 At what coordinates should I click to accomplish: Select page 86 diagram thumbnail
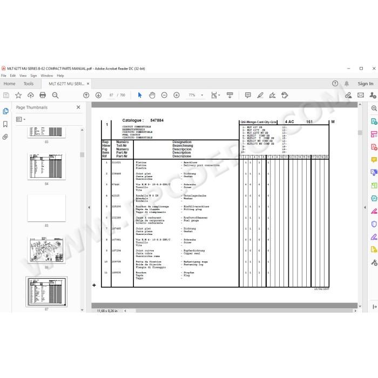coord(46,250)
